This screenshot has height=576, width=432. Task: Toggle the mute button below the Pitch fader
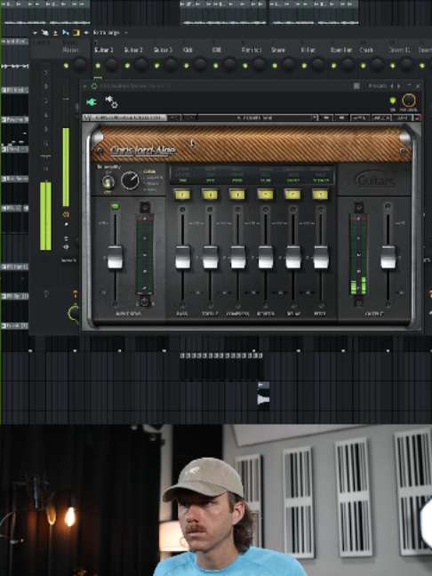coord(320,305)
